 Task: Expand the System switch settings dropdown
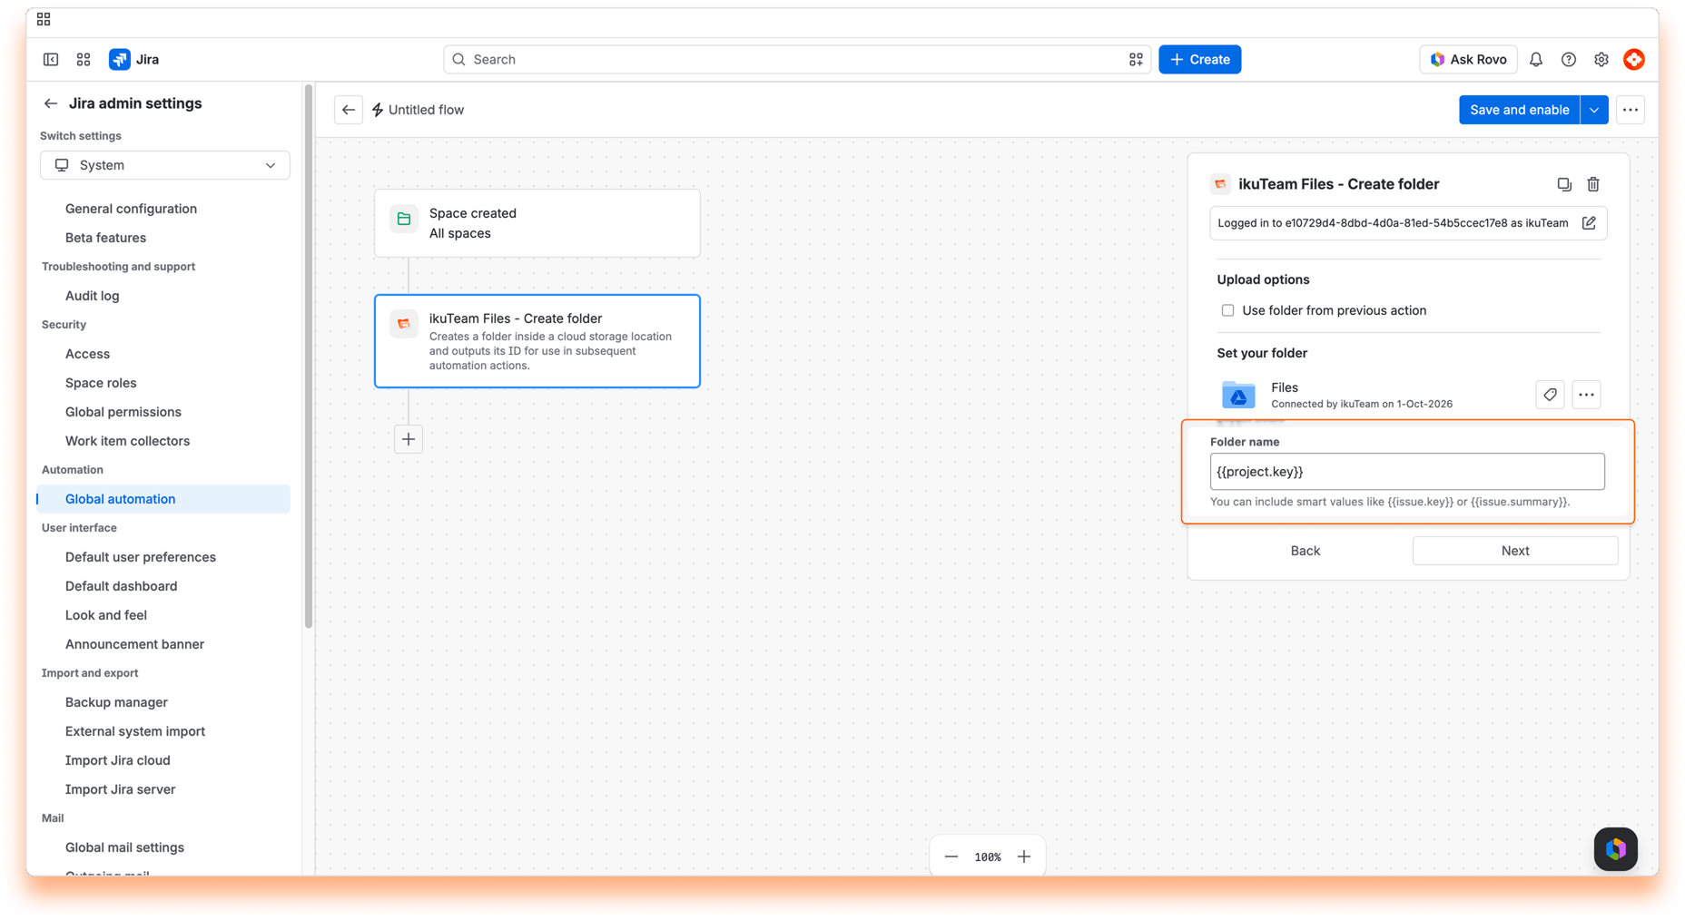pyautogui.click(x=165, y=165)
